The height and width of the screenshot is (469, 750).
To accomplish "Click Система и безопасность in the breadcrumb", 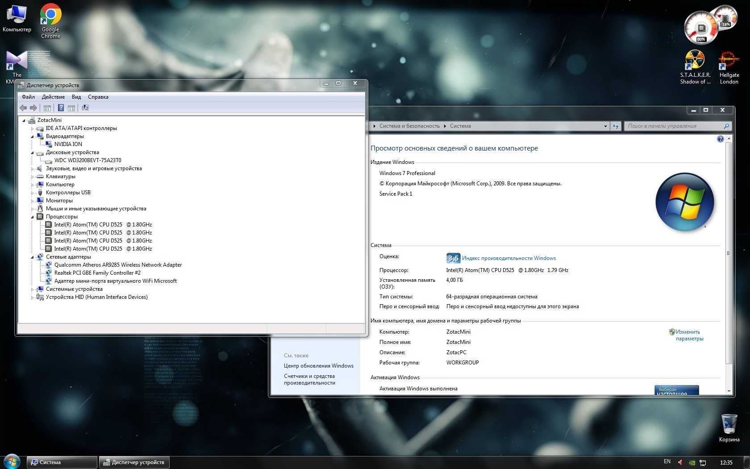I will point(409,126).
